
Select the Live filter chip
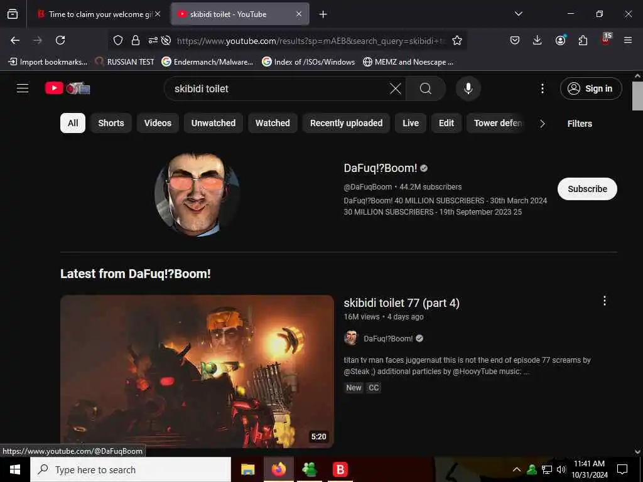[411, 123]
